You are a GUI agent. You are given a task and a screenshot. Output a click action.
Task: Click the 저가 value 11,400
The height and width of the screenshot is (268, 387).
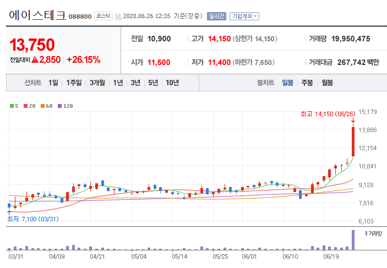pyautogui.click(x=219, y=62)
